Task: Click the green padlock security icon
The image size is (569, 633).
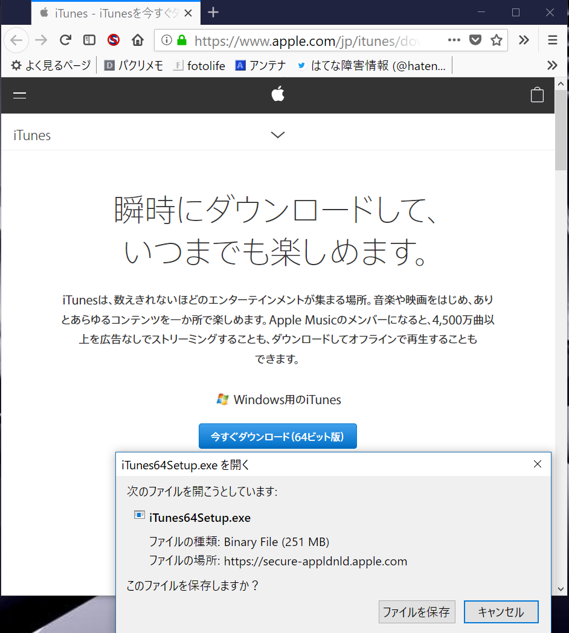Action: pyautogui.click(x=182, y=40)
